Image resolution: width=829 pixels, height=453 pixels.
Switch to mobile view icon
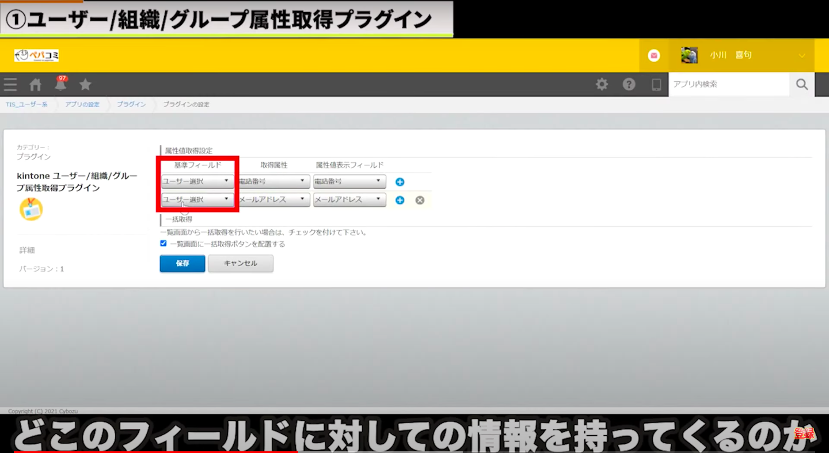pos(656,85)
